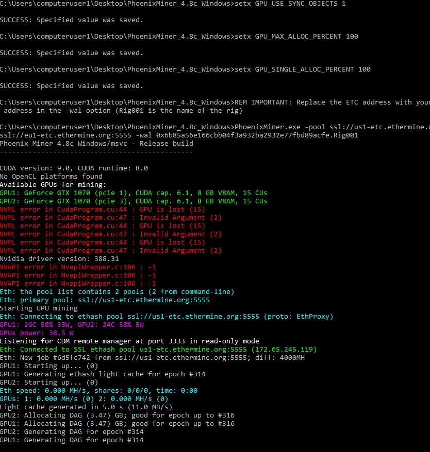This screenshot has height=452, width=430.
Task: Click the 'setx GPU_USE_SYNC_OBJECTS 1' command line
Action: point(173,4)
